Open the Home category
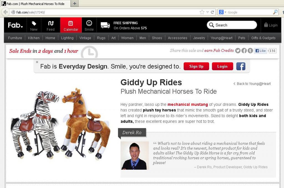This screenshot has width=284, height=188. click(50, 38)
